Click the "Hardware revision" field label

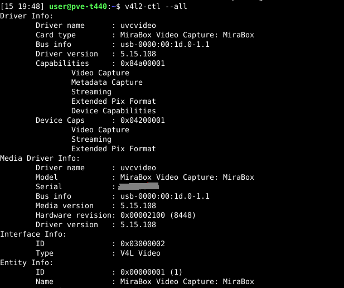coord(73,215)
